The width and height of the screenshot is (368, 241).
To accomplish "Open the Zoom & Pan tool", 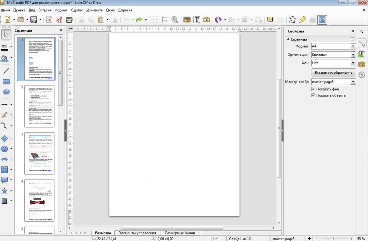I will point(174,20).
